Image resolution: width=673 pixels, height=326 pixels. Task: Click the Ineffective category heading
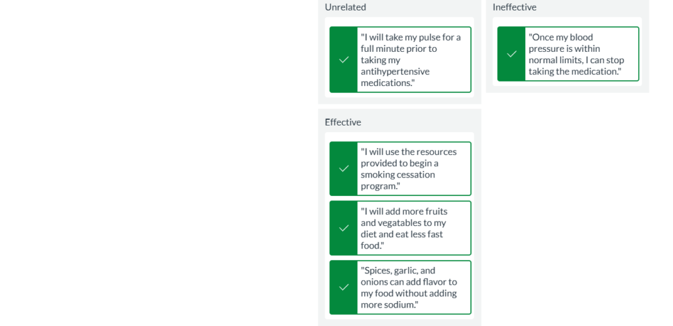tap(514, 7)
